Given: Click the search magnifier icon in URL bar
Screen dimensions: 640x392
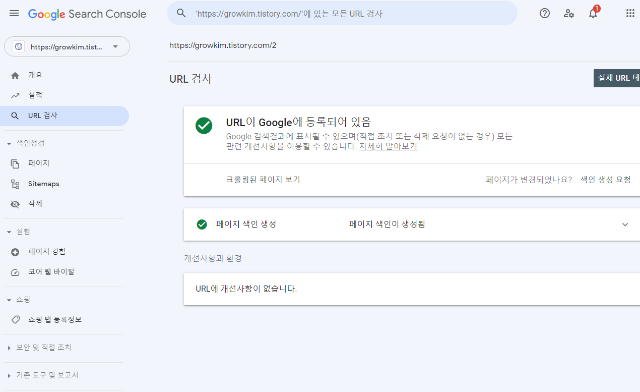Looking at the screenshot, I should point(181,14).
